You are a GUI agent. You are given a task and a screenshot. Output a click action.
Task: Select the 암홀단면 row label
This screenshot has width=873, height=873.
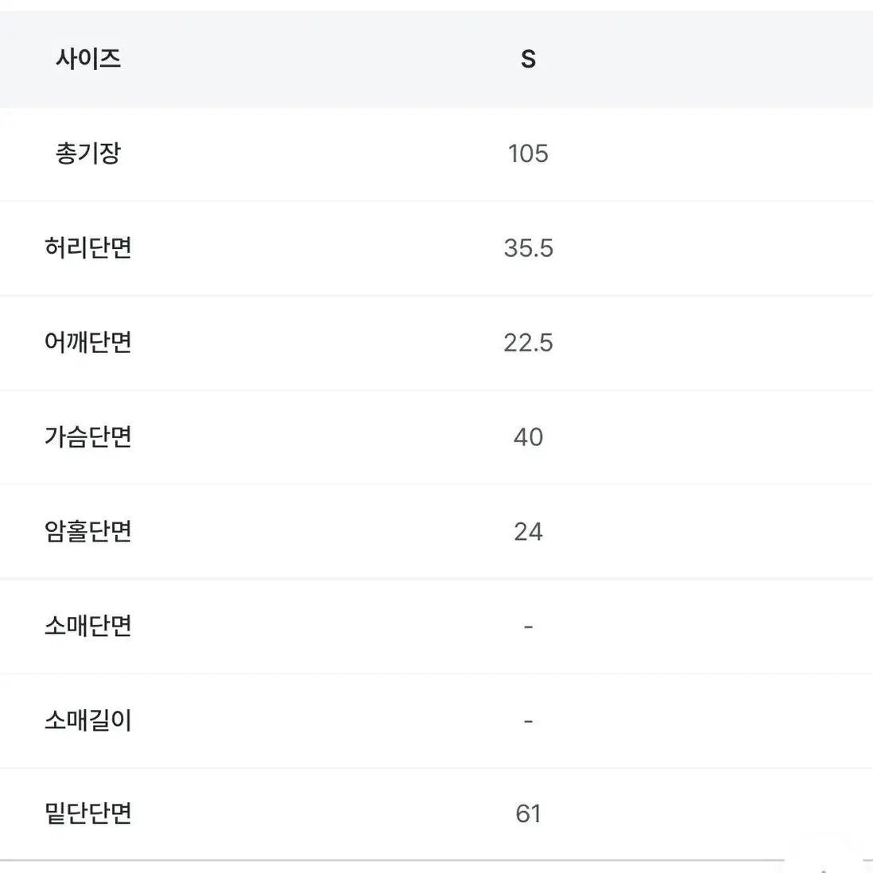pos(88,532)
